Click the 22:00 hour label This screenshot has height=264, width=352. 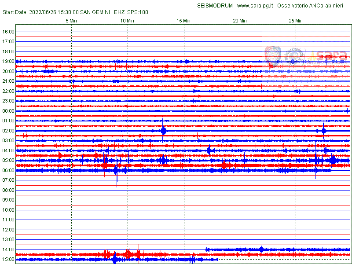(x=8, y=91)
